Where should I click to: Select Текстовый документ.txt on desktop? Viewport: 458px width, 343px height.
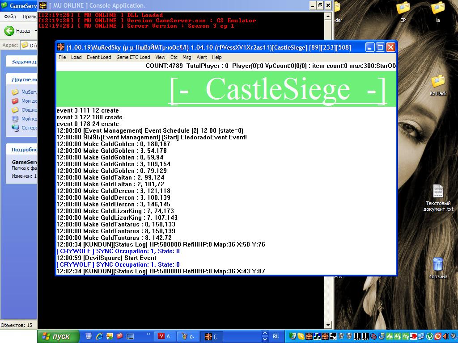click(438, 198)
